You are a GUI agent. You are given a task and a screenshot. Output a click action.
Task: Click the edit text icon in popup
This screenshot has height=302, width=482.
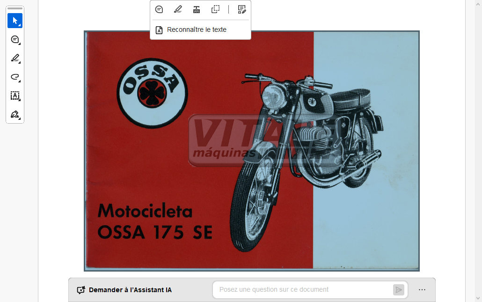point(242,9)
